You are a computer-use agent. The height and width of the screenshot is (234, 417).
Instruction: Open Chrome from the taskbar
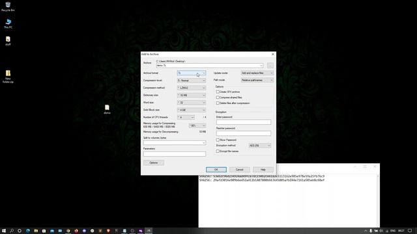click(x=68, y=231)
